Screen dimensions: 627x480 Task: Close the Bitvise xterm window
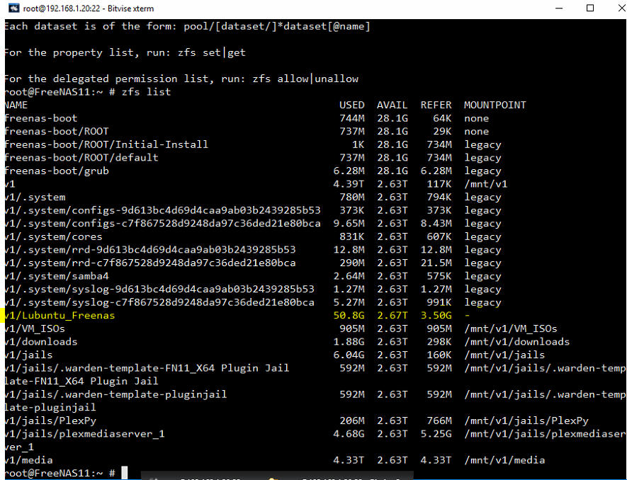[621, 8]
